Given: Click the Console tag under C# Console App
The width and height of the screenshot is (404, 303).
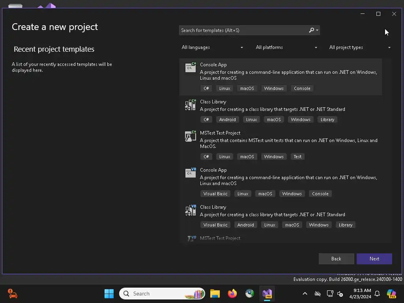Looking at the screenshot, I should (302, 88).
